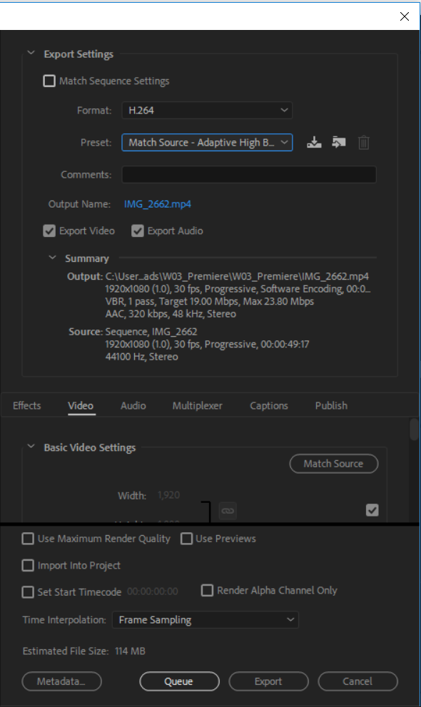
Task: Click the Output path text in Summary
Action: 237,276
